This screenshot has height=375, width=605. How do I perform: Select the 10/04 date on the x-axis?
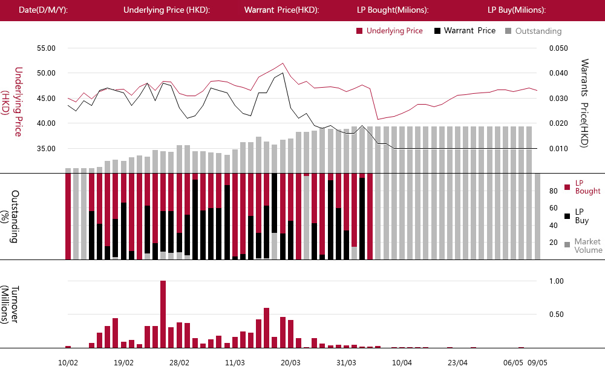402,363
